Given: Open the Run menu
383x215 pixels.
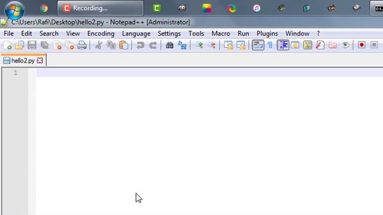Looking at the screenshot, I should 244,33.
